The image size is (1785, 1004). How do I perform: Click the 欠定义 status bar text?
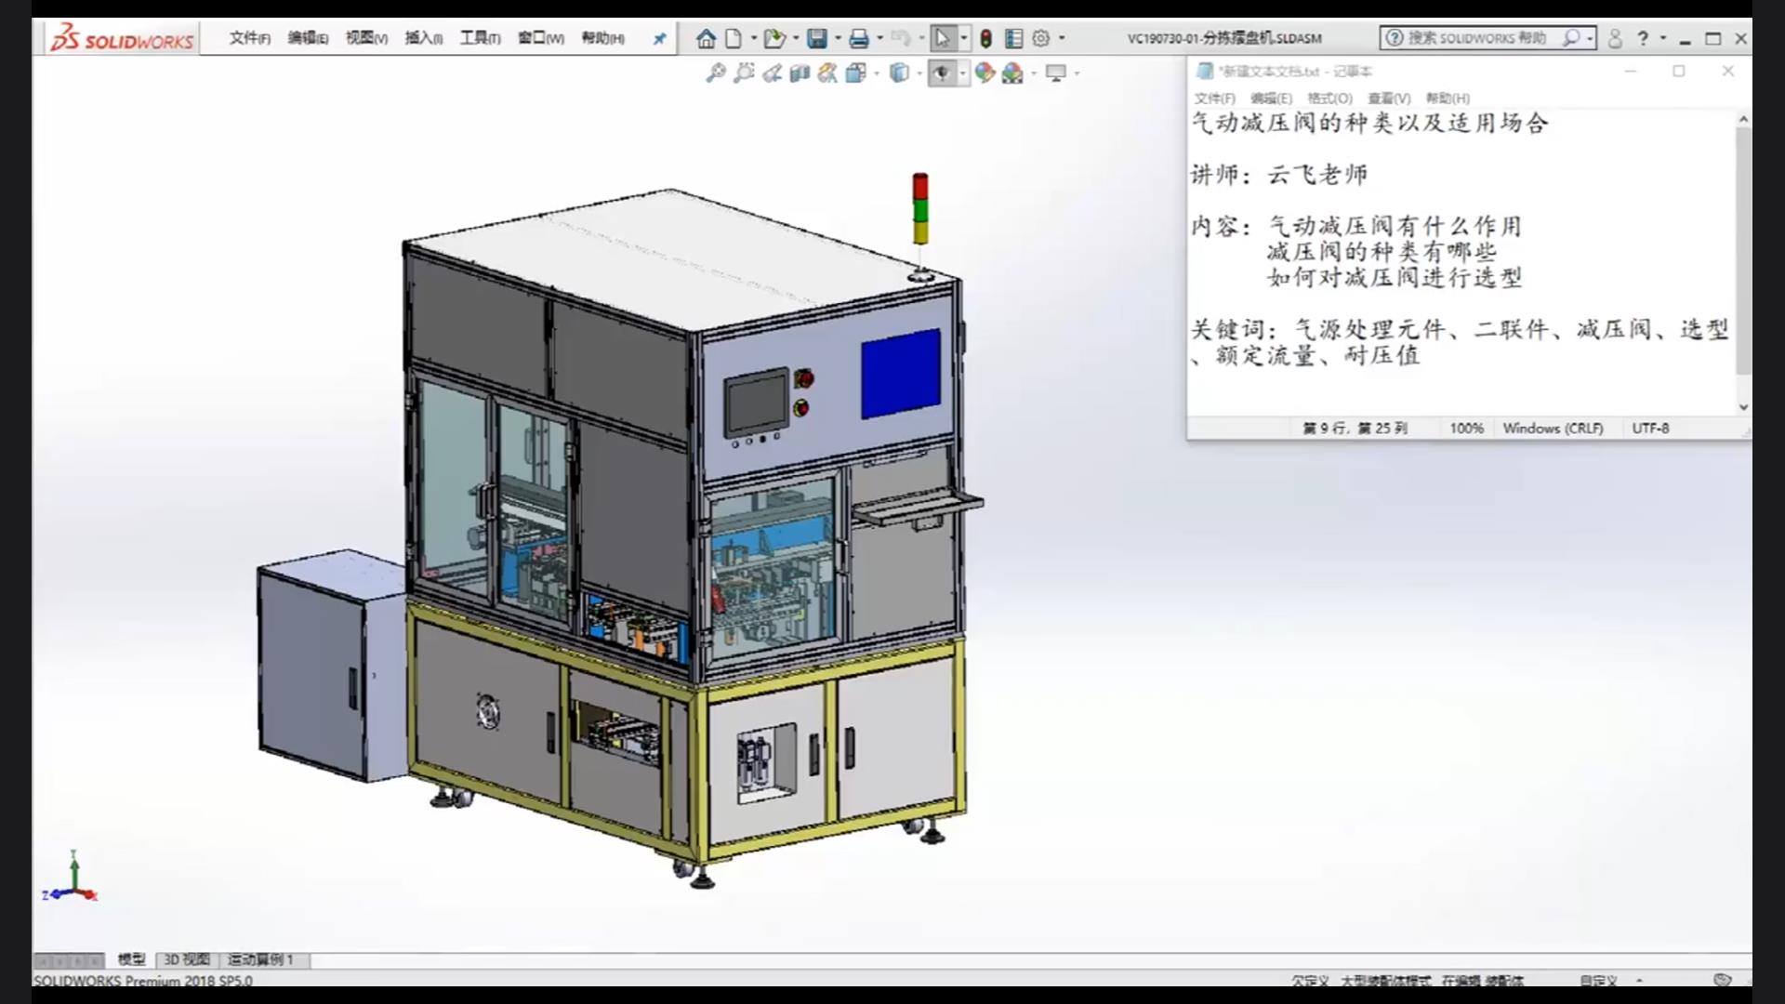(x=1310, y=981)
